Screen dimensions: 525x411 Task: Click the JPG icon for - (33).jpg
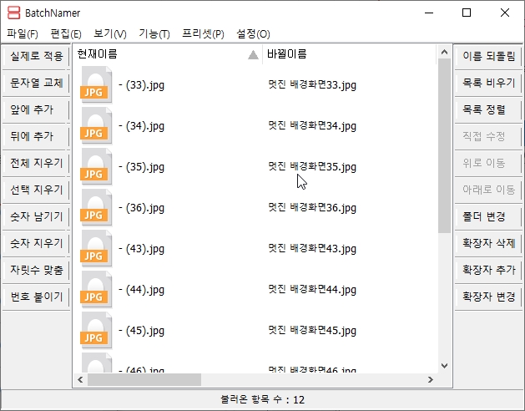pyautogui.click(x=96, y=85)
